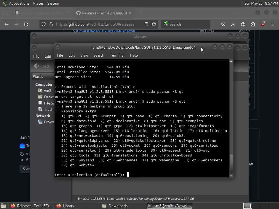Image resolution: width=279 pixels, height=209 pixels.
Task: Select Desktop entry in file manager sidebar
Action: (x=46, y=97)
